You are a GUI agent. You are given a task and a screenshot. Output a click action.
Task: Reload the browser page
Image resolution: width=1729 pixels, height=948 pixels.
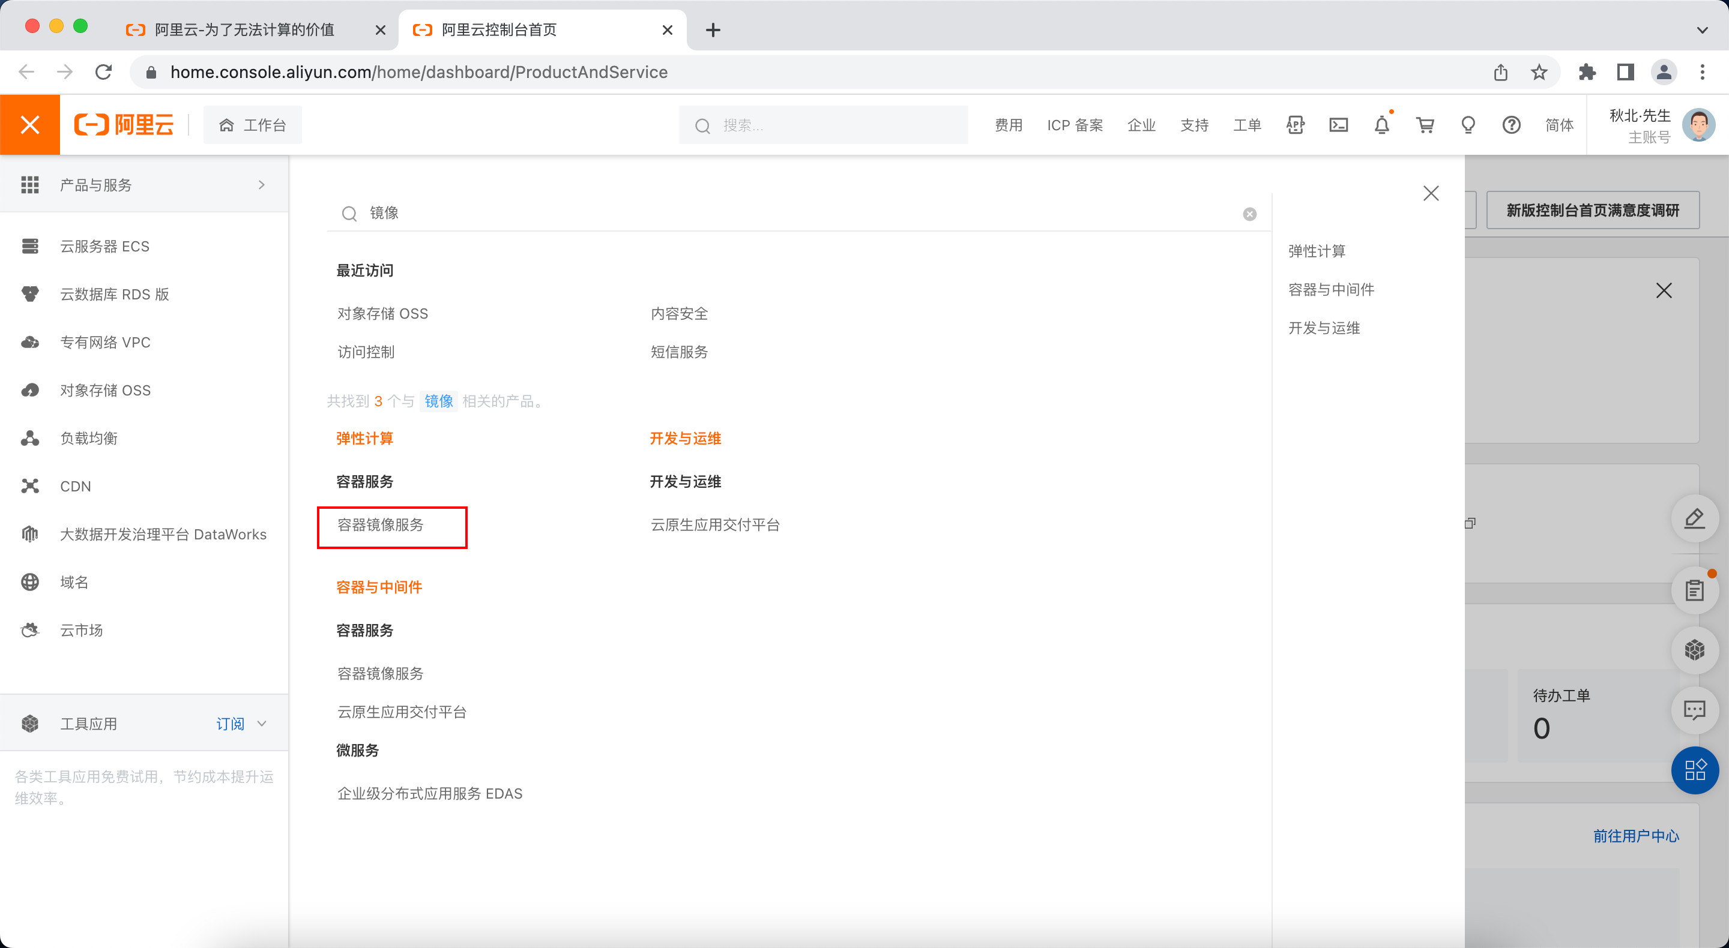[103, 72]
